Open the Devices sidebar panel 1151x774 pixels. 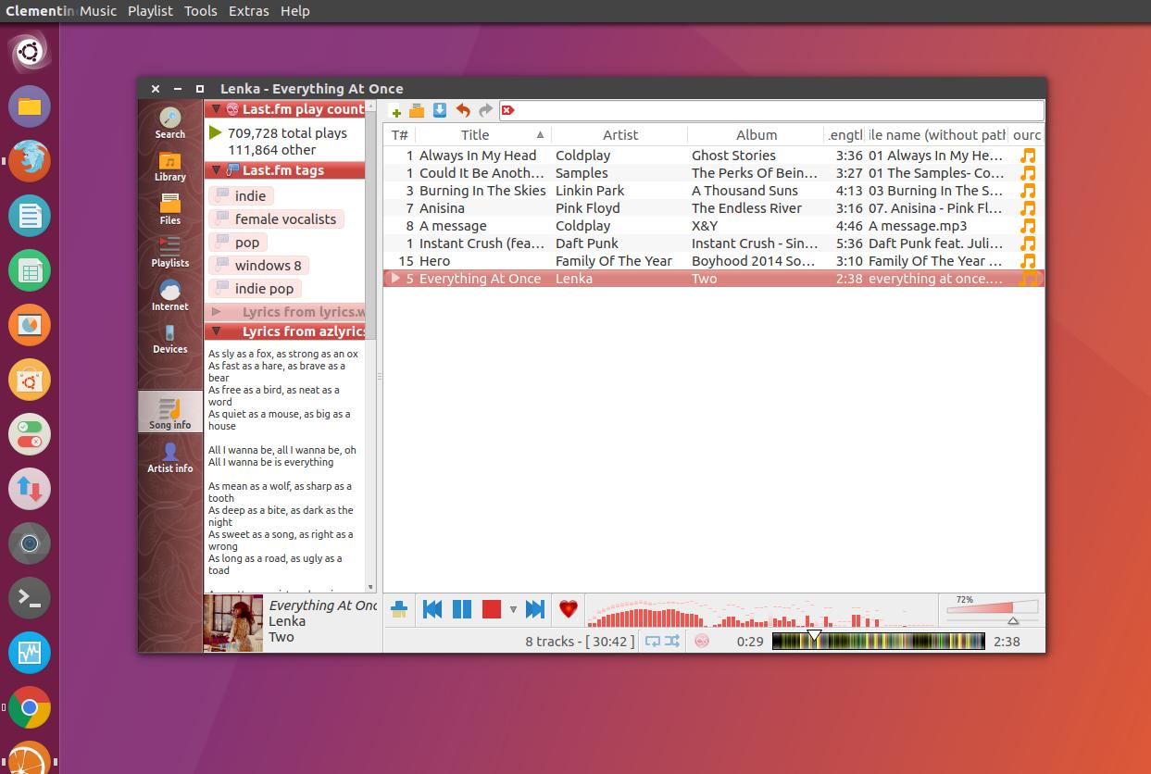coord(169,339)
